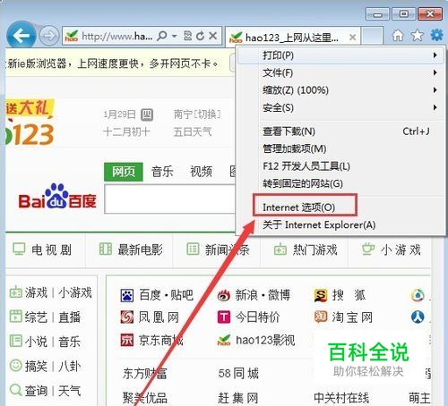
Task: Select the 网页 search tab
Action: coord(124,172)
